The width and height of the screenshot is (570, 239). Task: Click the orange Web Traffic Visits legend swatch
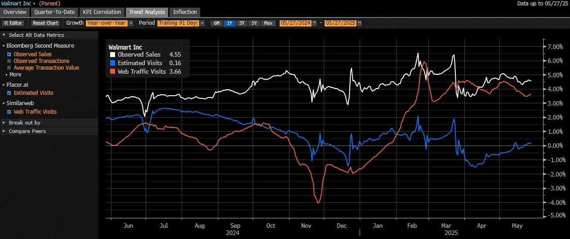click(113, 71)
